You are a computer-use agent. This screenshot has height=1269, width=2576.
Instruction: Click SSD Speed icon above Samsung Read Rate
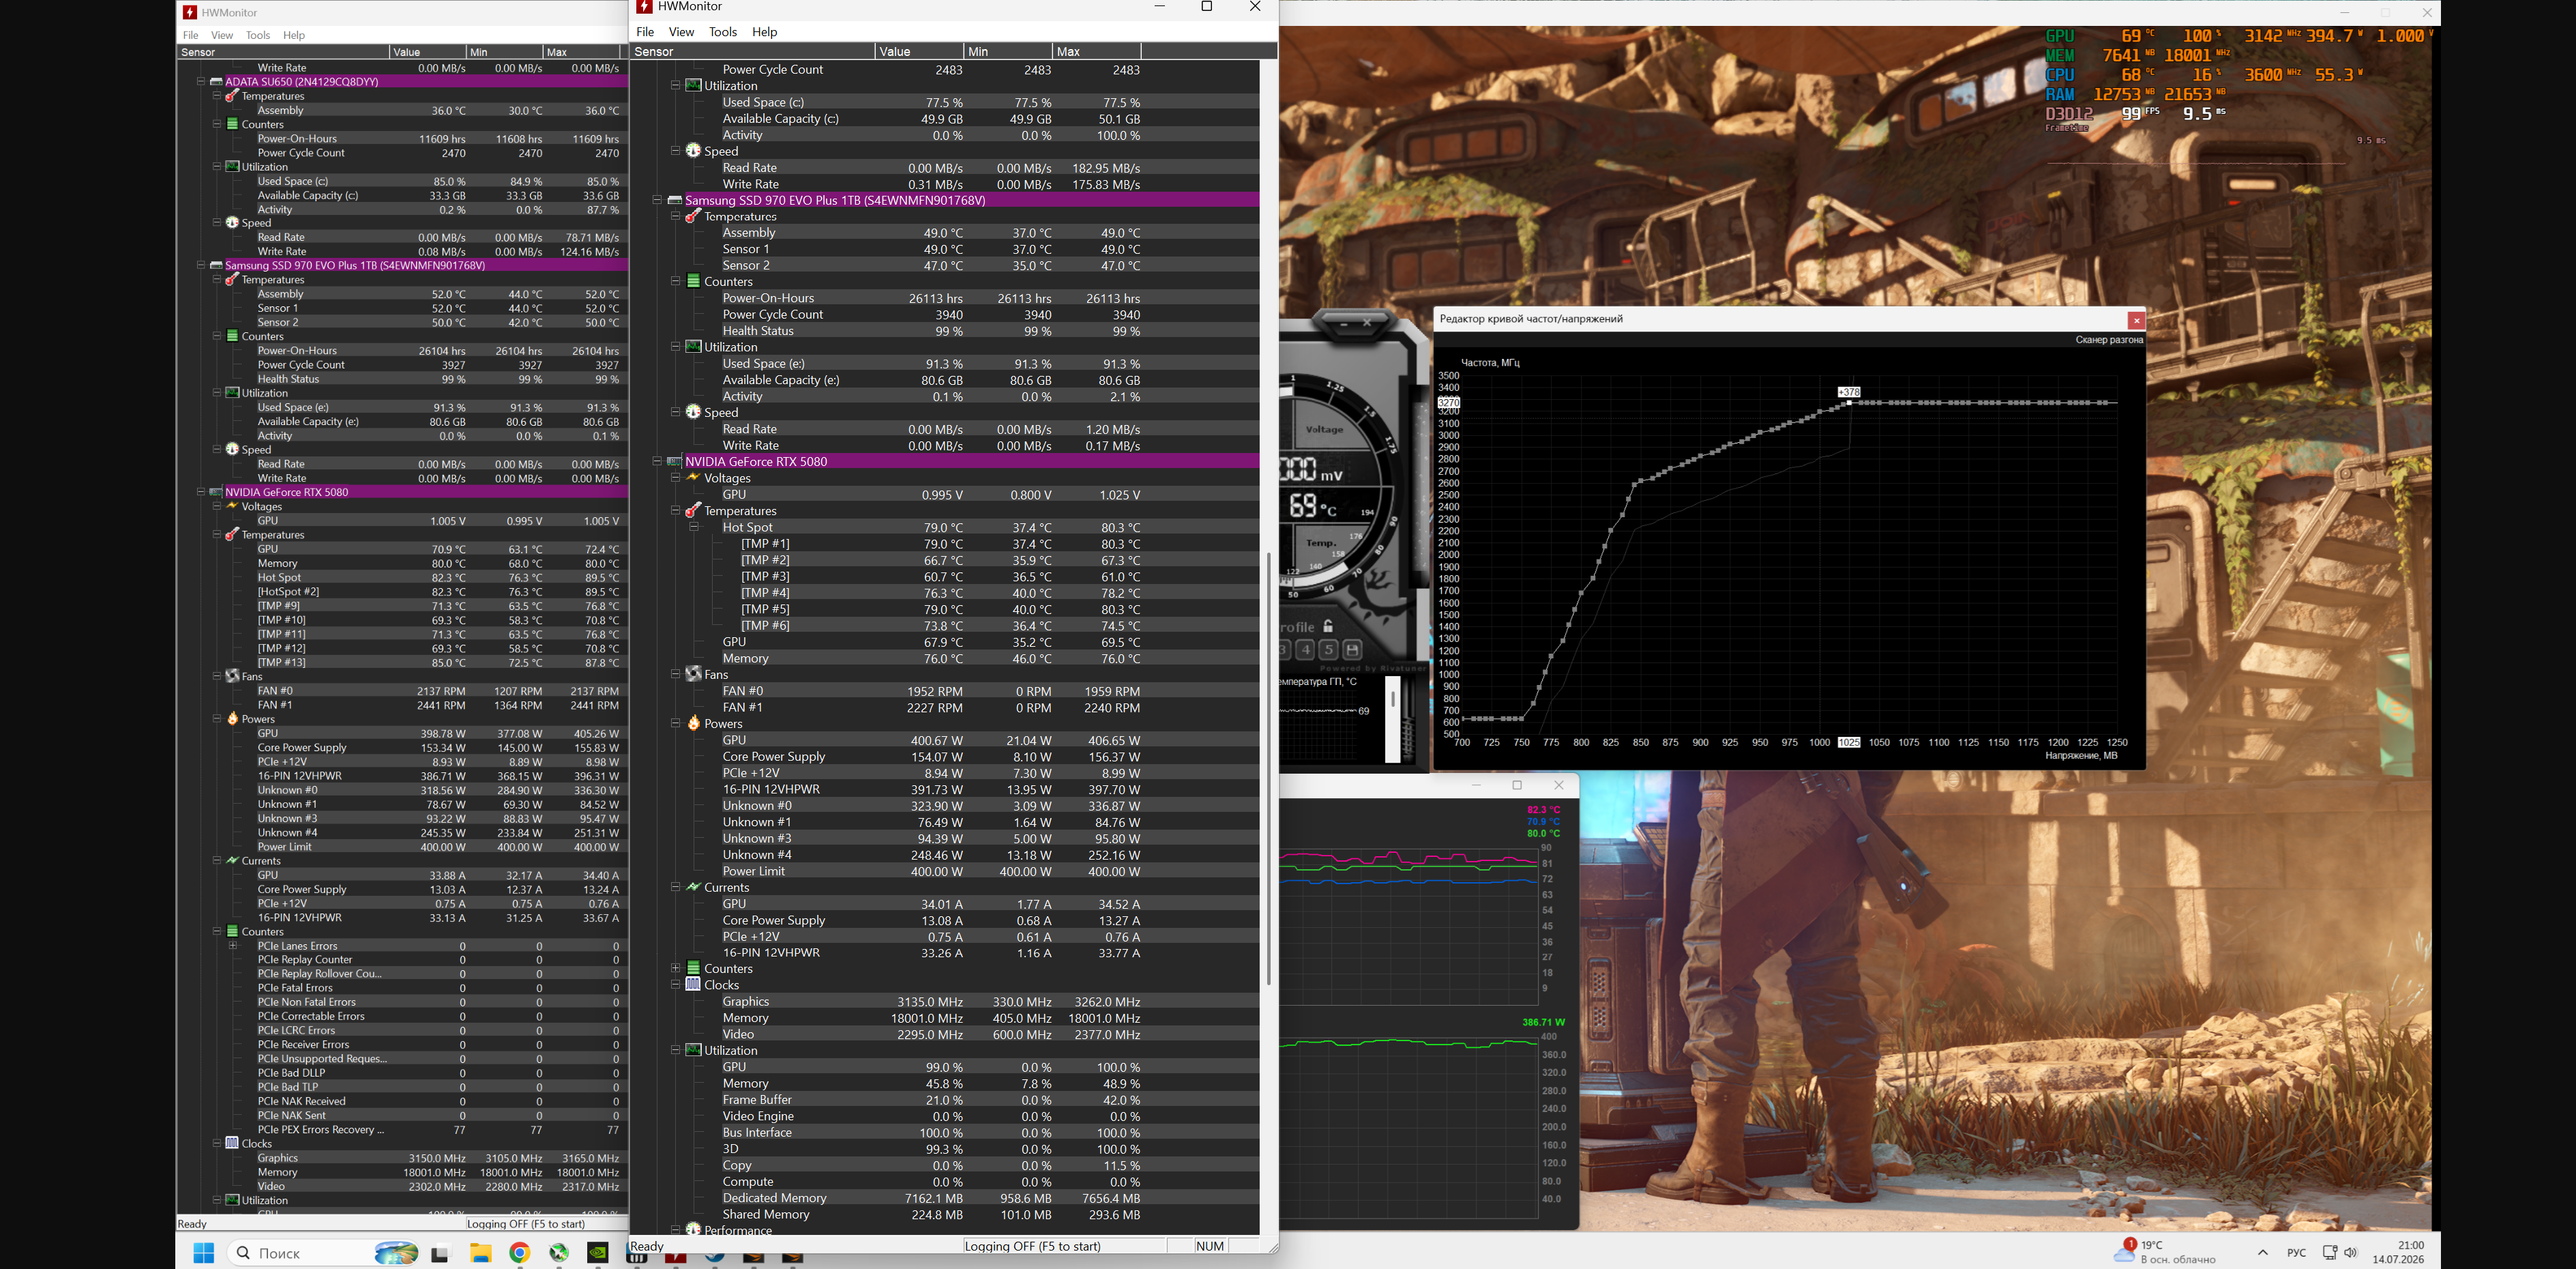[x=693, y=412]
